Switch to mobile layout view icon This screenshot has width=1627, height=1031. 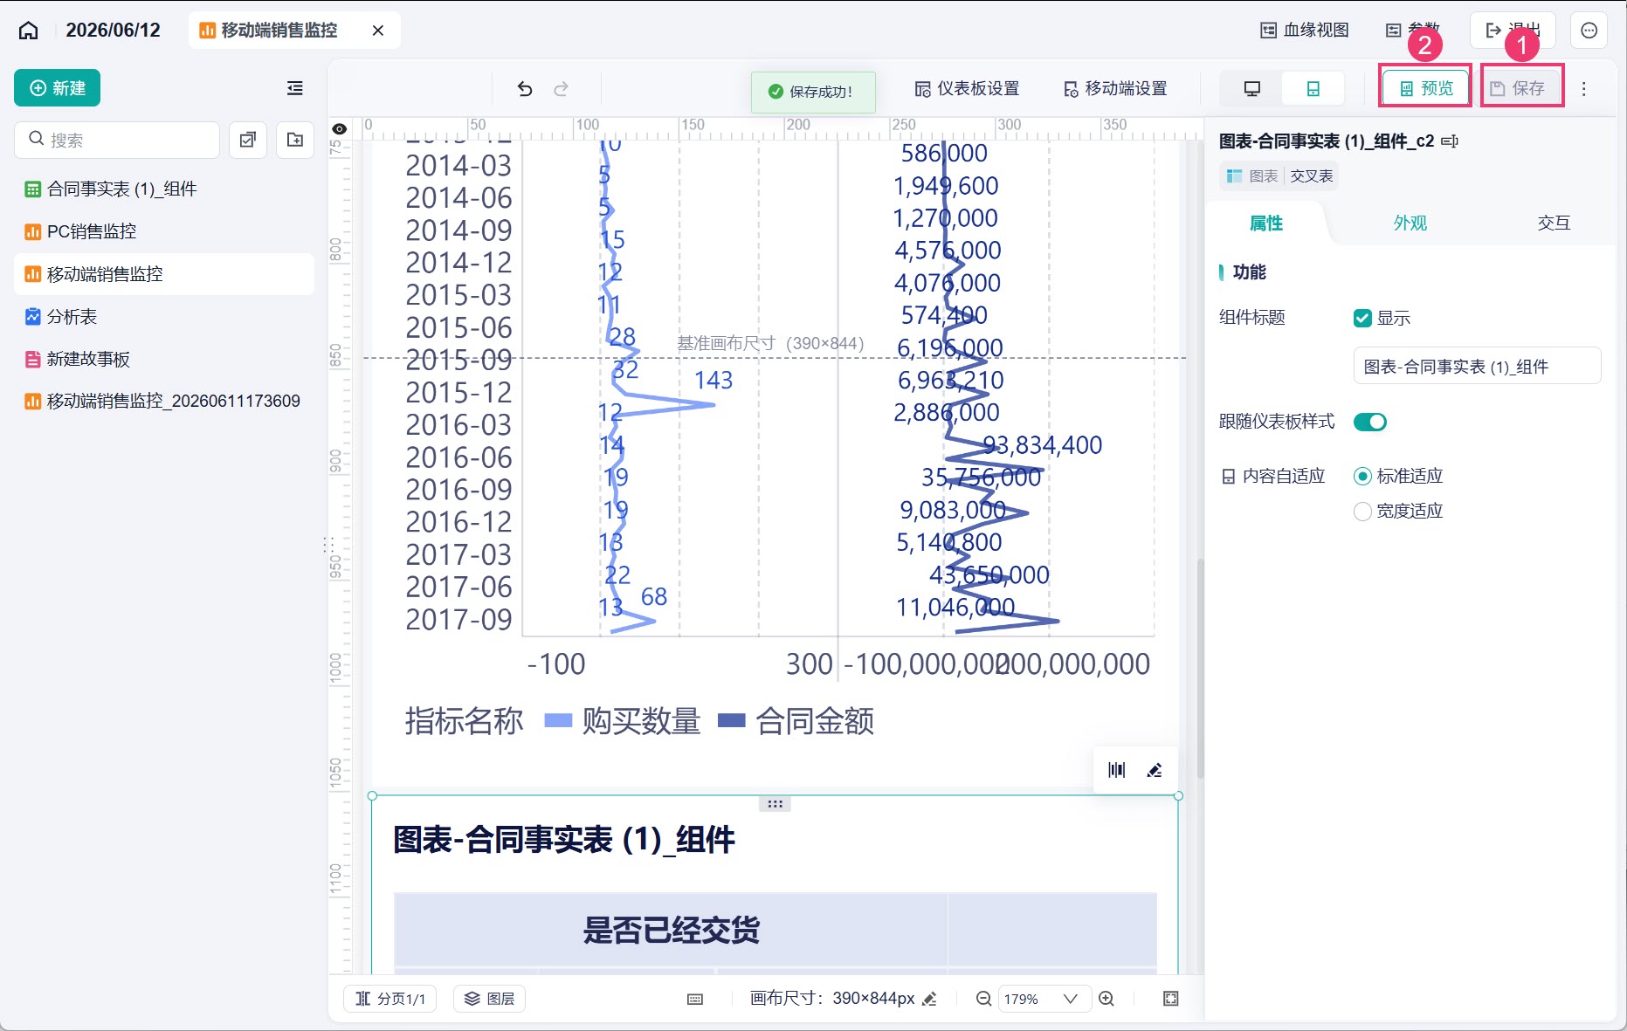tap(1313, 88)
